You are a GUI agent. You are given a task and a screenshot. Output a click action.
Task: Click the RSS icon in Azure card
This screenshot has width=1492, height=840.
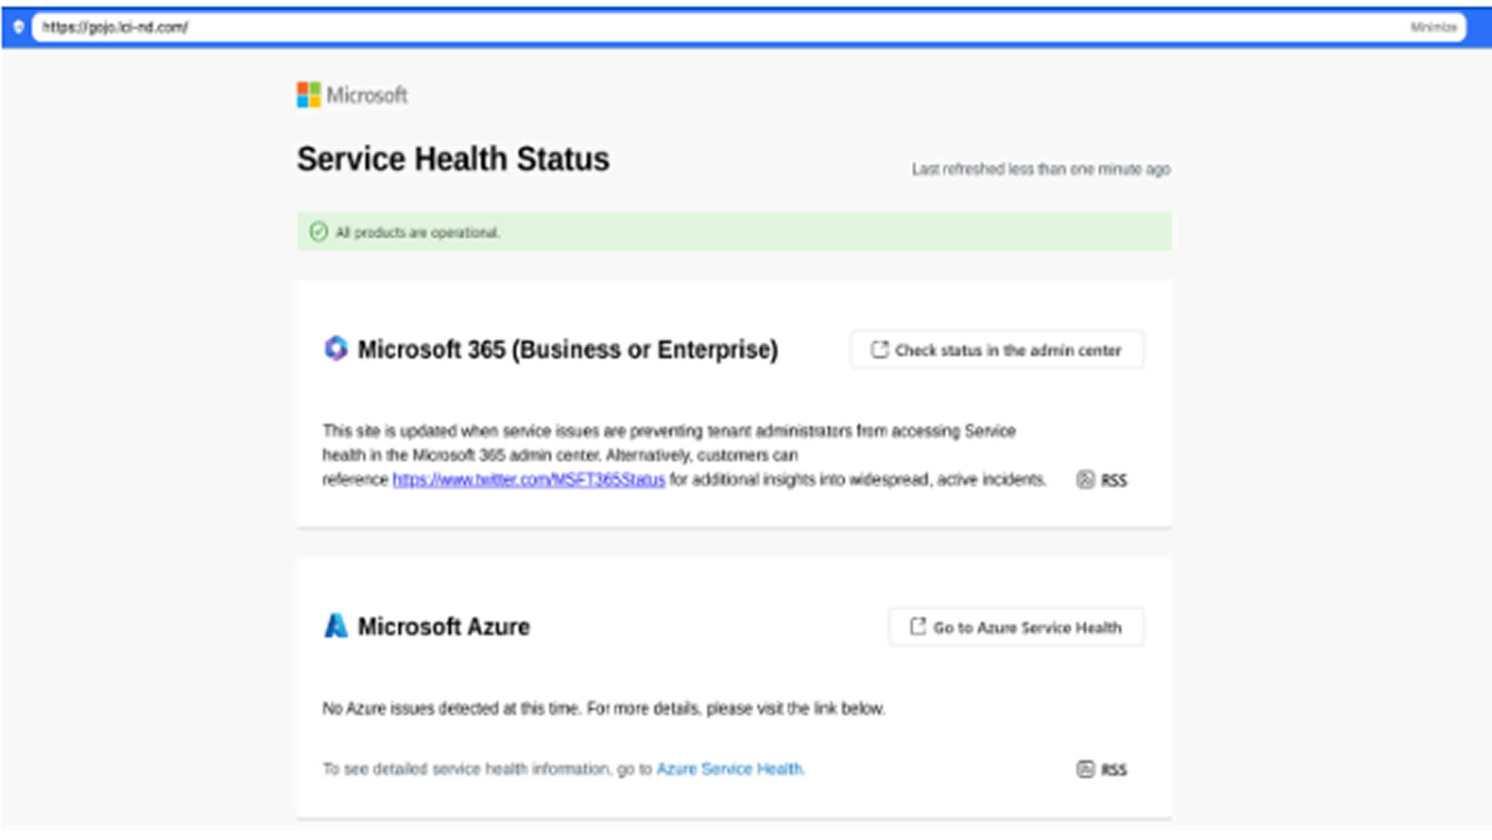pyautogui.click(x=1085, y=770)
